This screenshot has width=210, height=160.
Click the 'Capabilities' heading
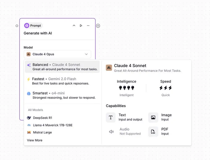[x=116, y=106]
